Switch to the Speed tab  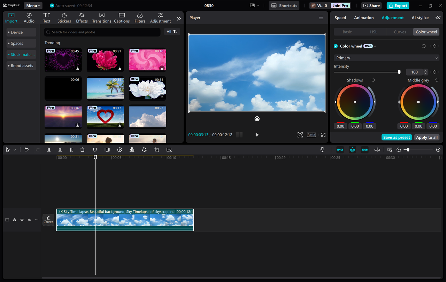coord(340,17)
